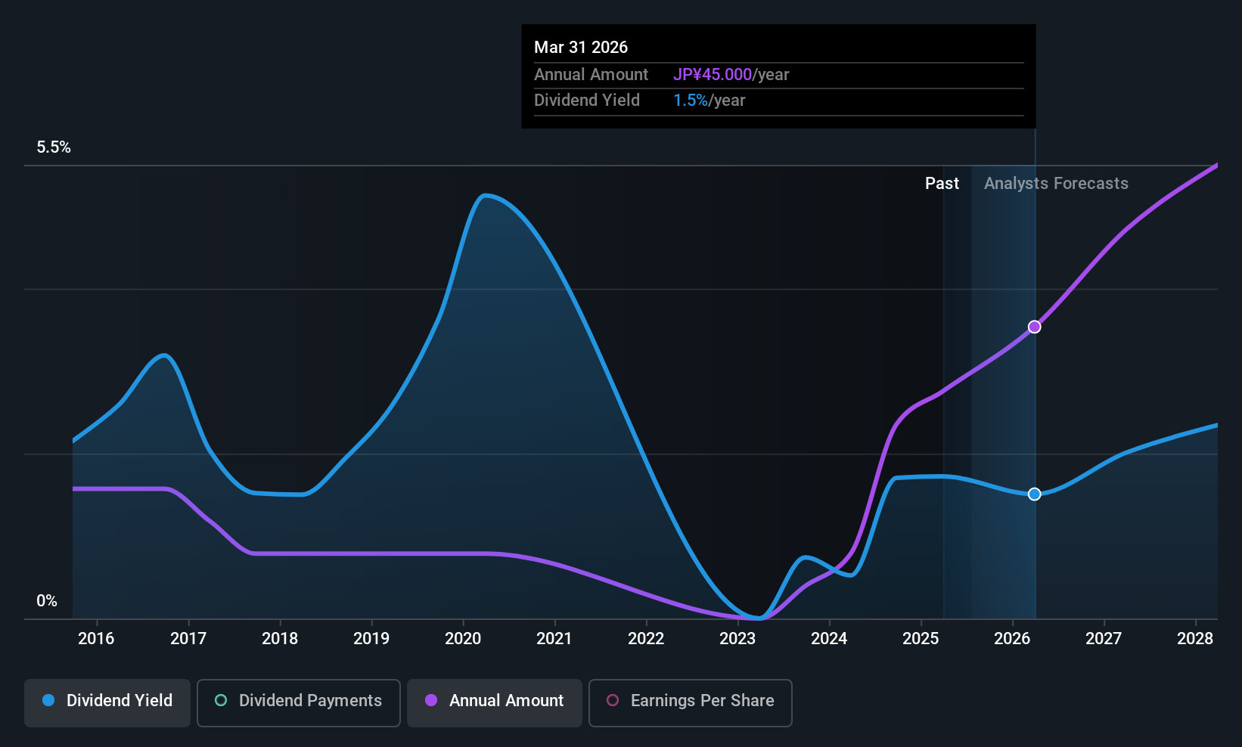Click the blue Dividend Yield data point
This screenshot has height=747, width=1242.
(x=1034, y=494)
